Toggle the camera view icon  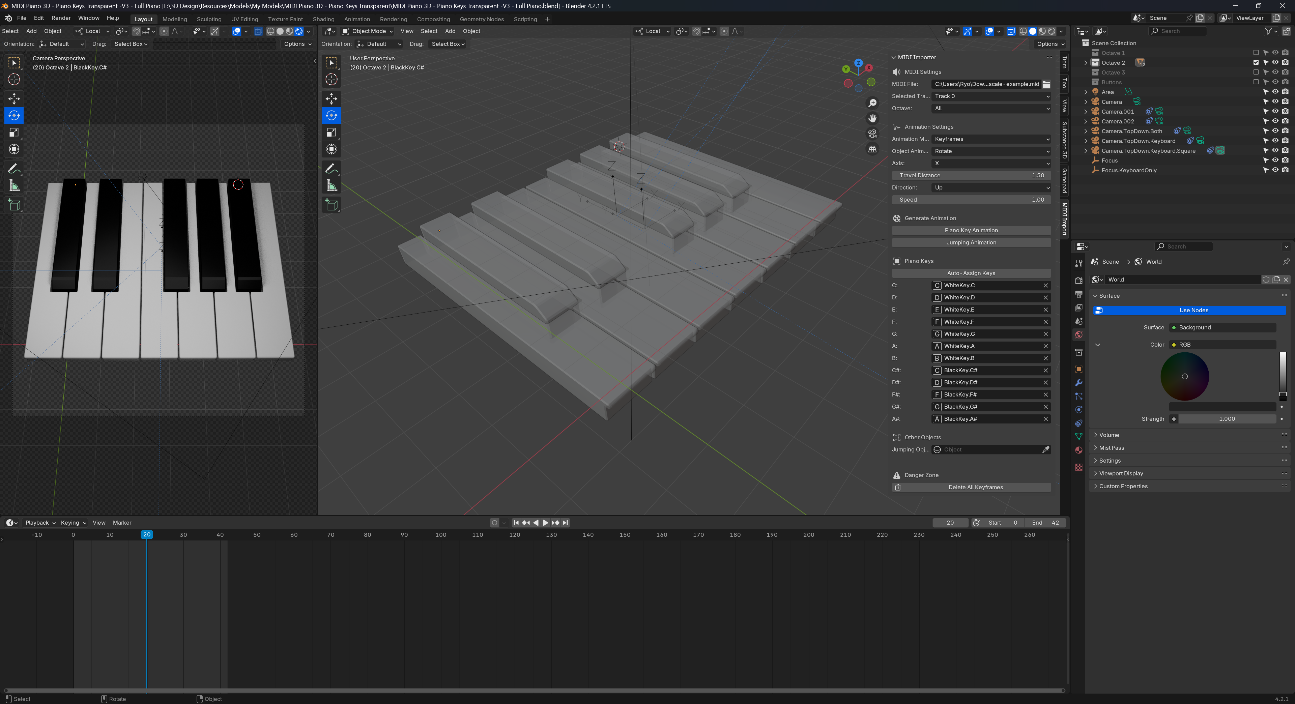(x=872, y=134)
